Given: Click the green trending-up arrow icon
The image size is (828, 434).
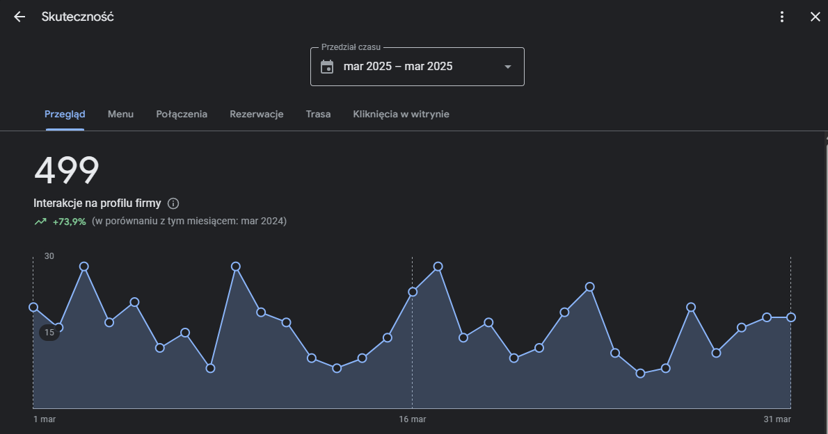Looking at the screenshot, I should 40,222.
